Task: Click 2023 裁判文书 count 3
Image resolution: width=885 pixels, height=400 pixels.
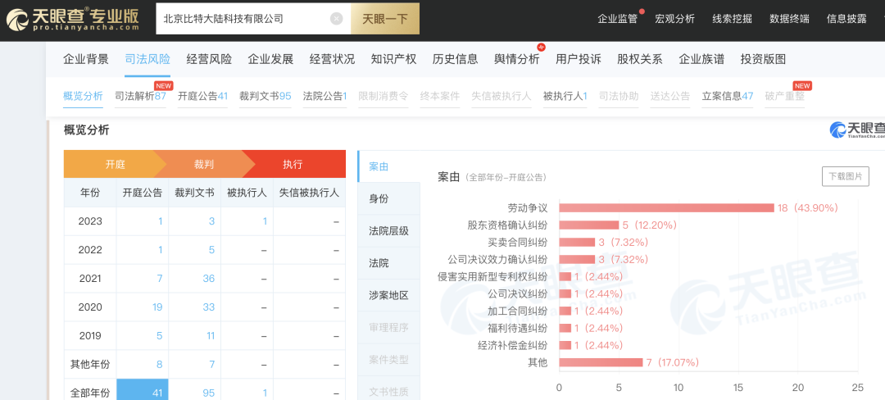Action: 211,221
